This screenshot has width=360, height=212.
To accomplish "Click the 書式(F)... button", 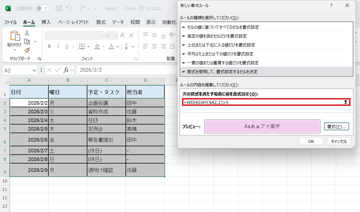I will pyautogui.click(x=336, y=126).
